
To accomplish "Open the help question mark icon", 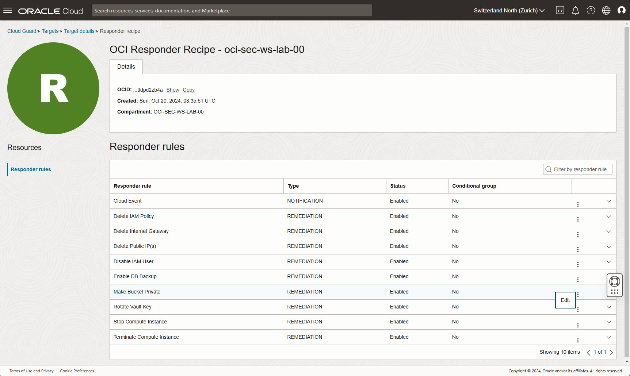I will click(x=591, y=11).
